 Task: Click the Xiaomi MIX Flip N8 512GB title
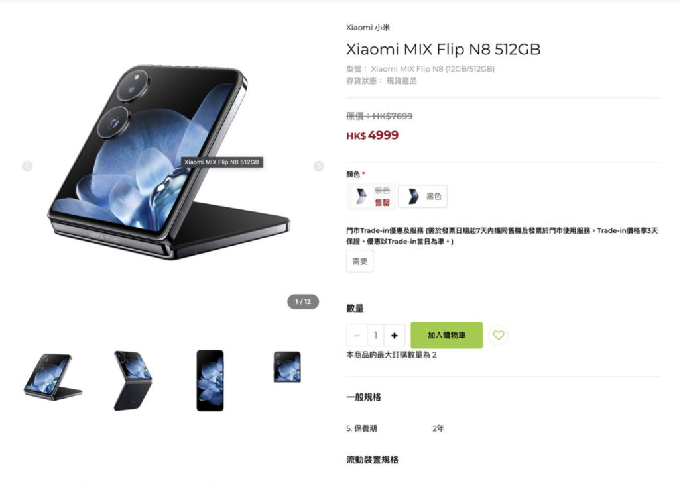444,49
